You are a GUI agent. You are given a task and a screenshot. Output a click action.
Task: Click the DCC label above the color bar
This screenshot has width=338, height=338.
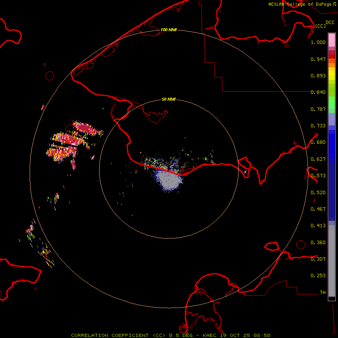pyautogui.click(x=330, y=23)
